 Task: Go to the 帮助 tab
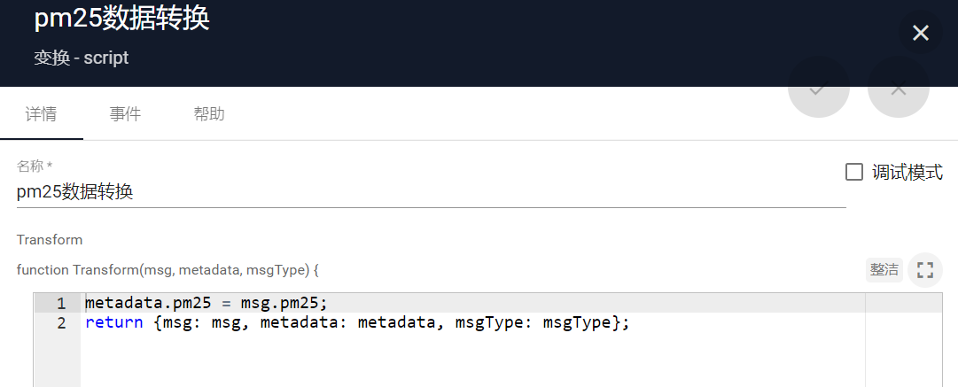[x=209, y=114]
